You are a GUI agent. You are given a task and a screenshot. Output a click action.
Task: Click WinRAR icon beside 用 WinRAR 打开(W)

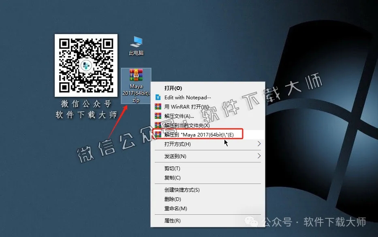tap(158, 106)
